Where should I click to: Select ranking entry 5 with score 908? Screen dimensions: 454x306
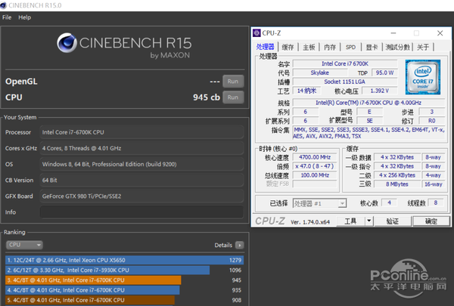(124, 300)
